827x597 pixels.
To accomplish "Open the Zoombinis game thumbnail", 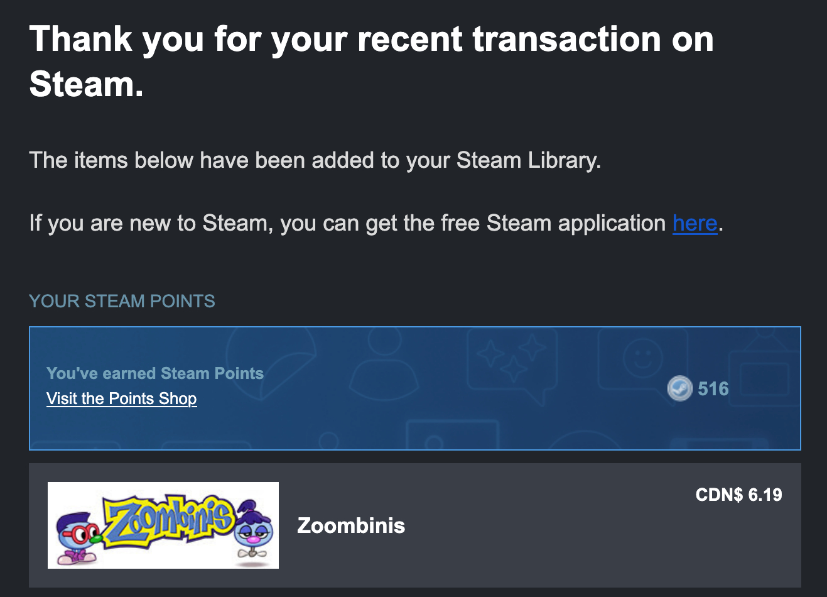I will (163, 525).
